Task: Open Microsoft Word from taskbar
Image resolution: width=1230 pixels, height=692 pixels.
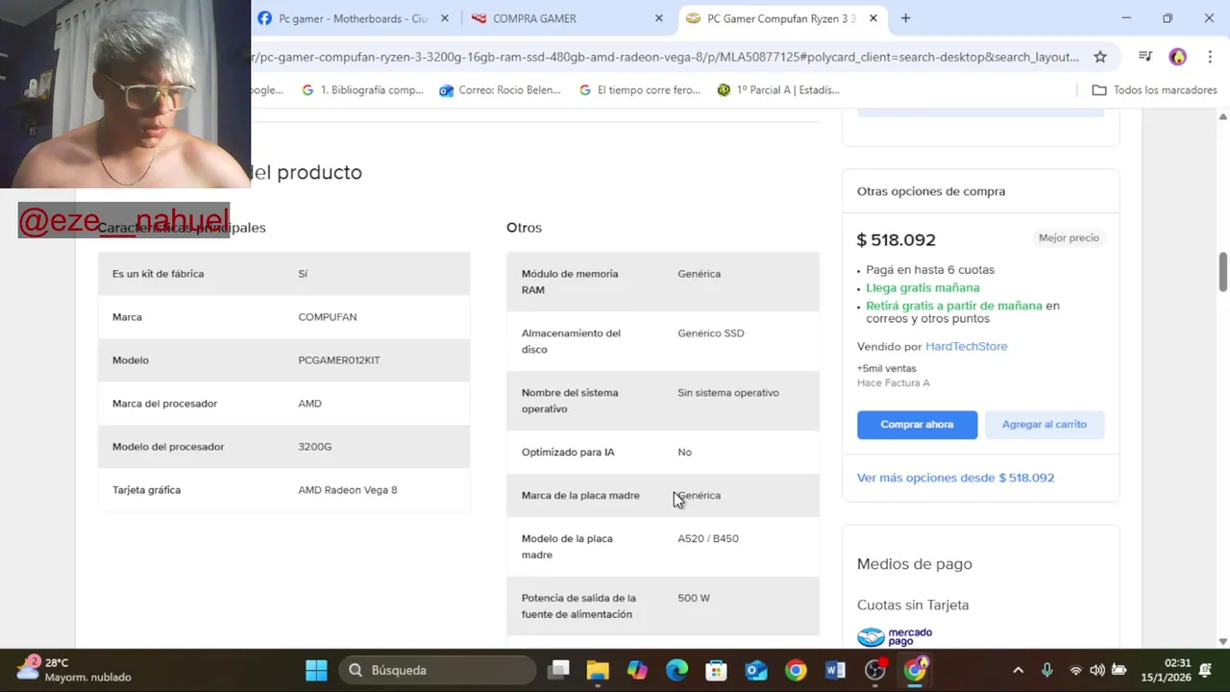Action: pos(835,670)
